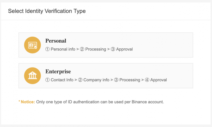Image resolution: width=212 pixels, height=127 pixels.
Task: Click the circled 3 before Approval in Personal
Action: pos(113,49)
